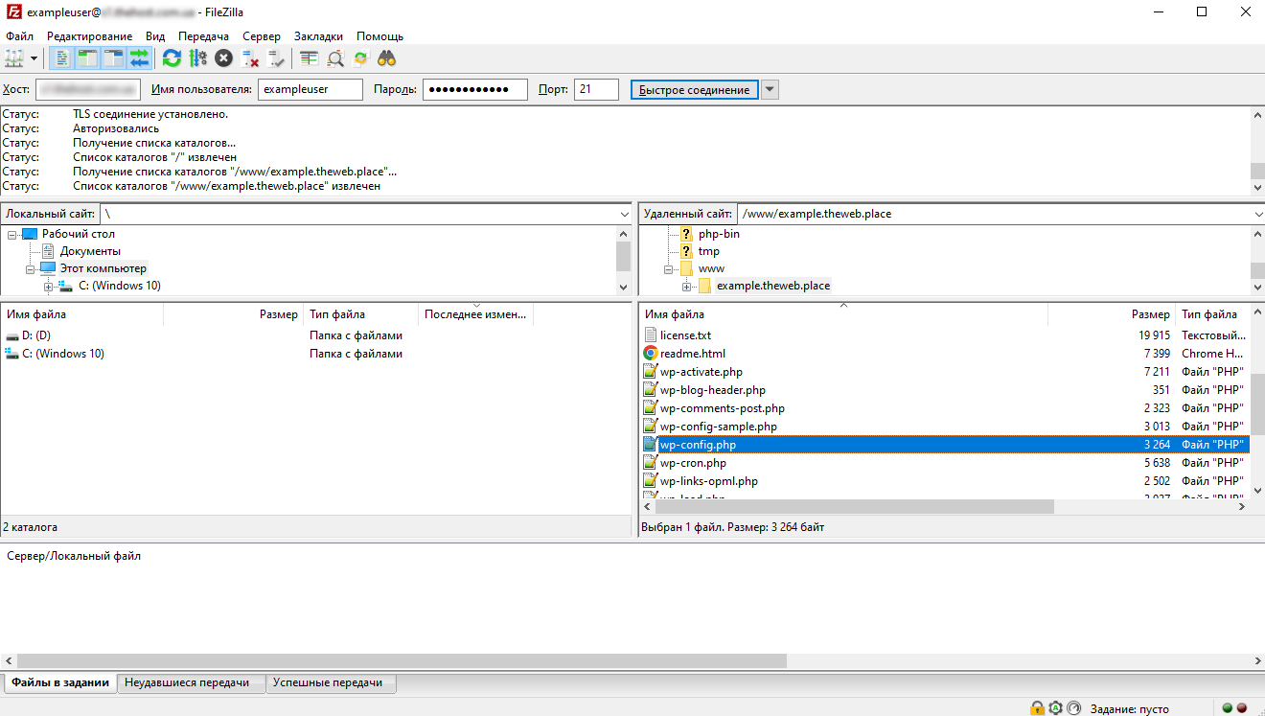Screen dimensions: 1265x716
Task: Refresh the file and folder lists
Action: point(172,58)
